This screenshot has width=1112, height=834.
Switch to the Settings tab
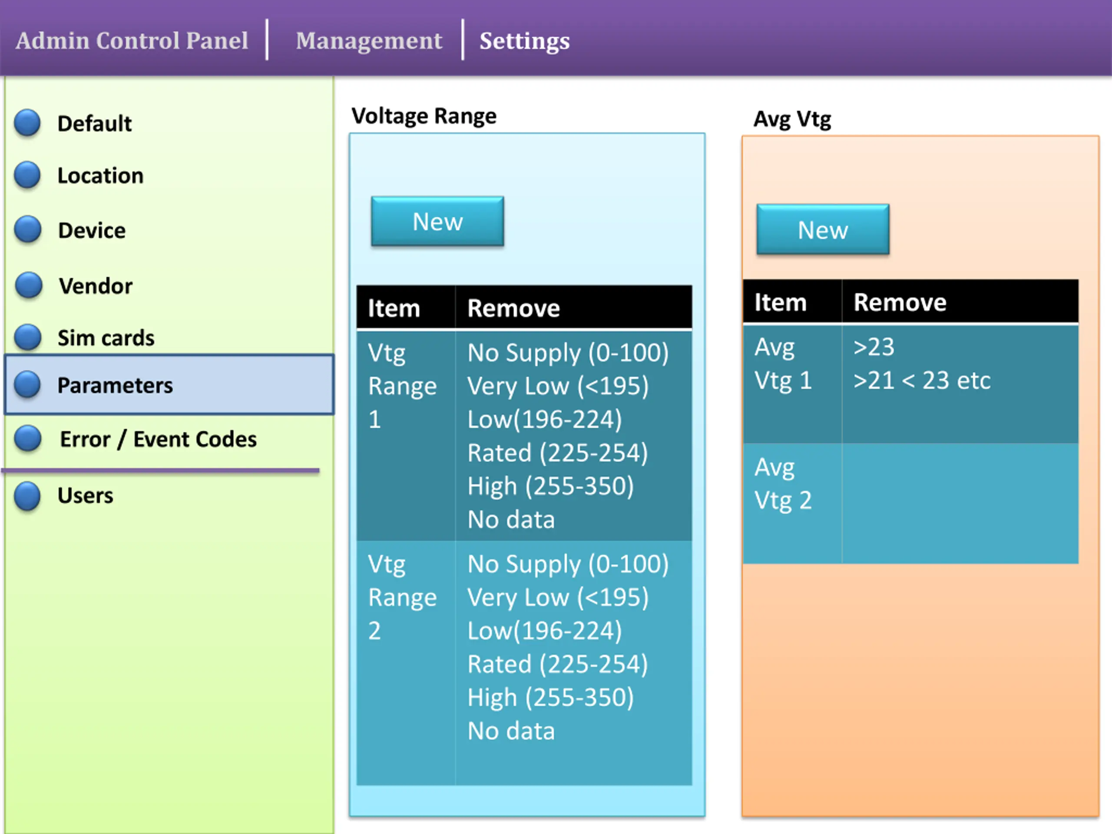[x=524, y=41]
